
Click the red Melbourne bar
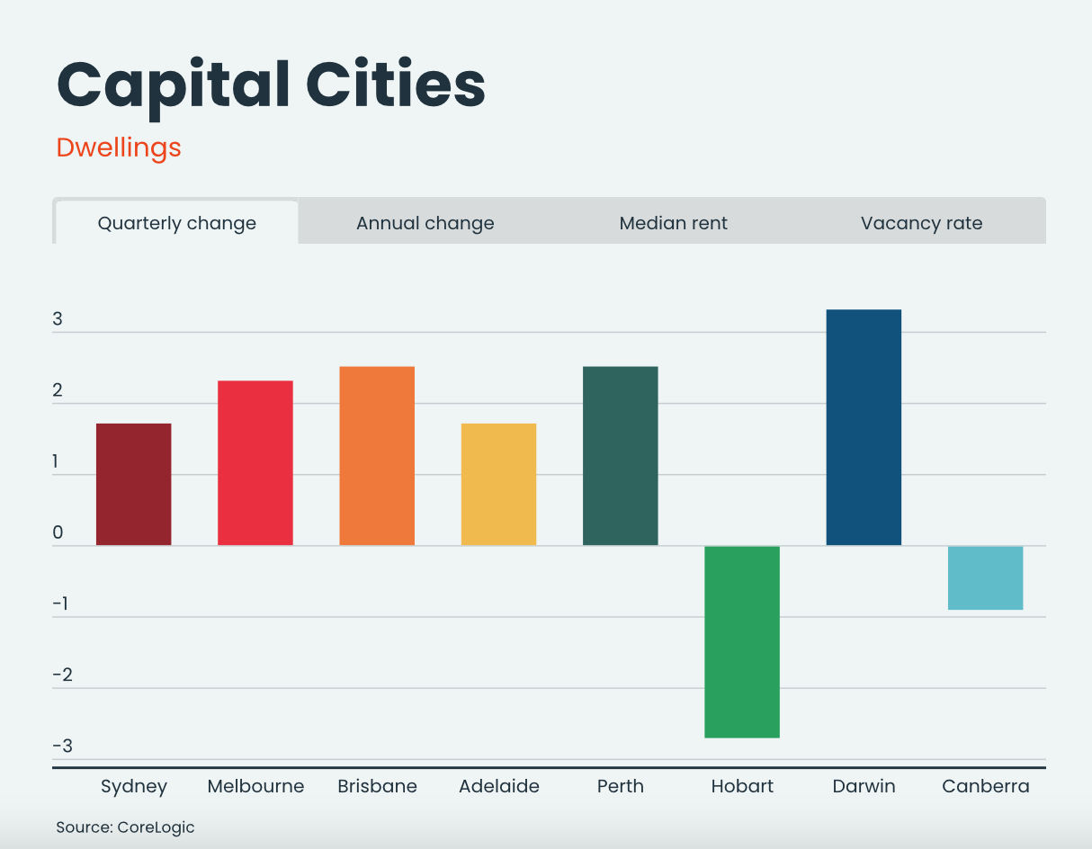(255, 463)
